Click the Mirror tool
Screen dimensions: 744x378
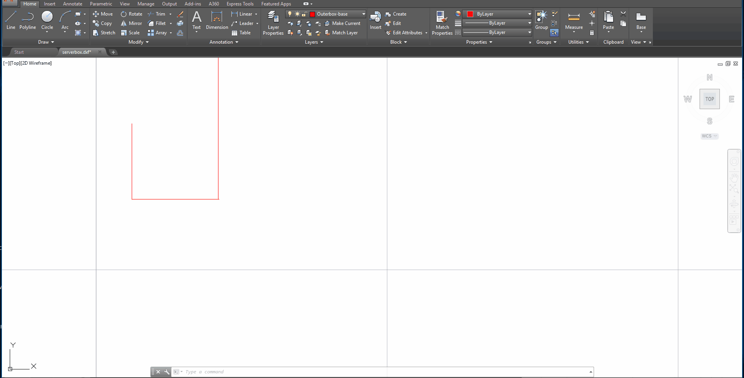(131, 23)
